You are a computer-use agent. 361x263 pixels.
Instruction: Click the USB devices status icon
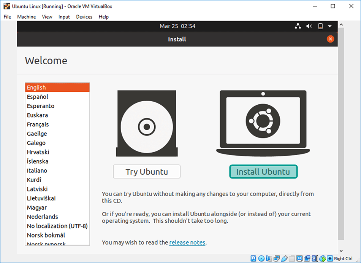[285, 258]
